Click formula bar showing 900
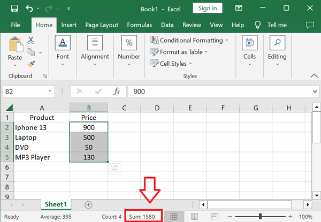321x222 pixels. click(x=219, y=91)
